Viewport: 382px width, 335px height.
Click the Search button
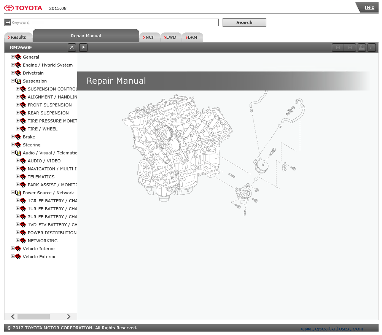[244, 22]
